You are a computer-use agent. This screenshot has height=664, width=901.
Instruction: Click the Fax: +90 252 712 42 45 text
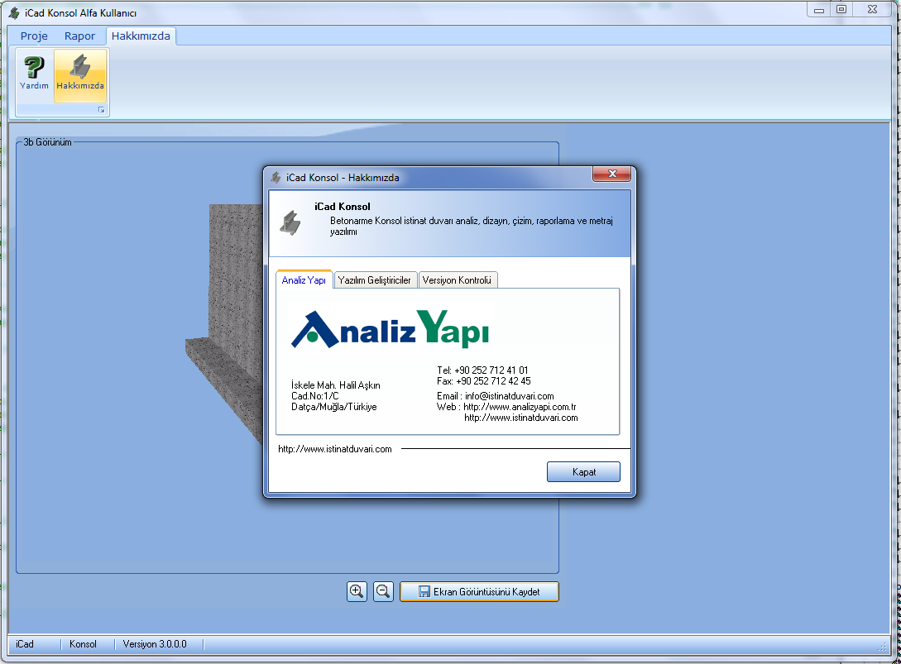click(x=483, y=381)
